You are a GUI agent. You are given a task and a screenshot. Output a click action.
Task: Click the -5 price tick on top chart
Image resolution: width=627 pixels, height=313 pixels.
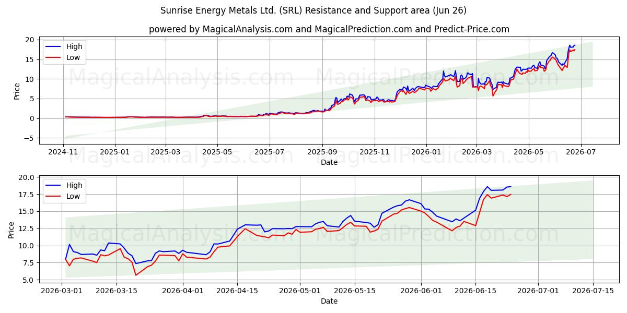[x=29, y=138]
